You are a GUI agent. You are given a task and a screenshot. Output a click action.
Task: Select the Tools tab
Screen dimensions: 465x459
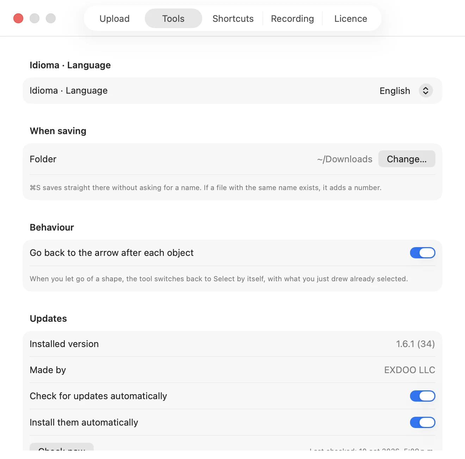click(x=173, y=19)
